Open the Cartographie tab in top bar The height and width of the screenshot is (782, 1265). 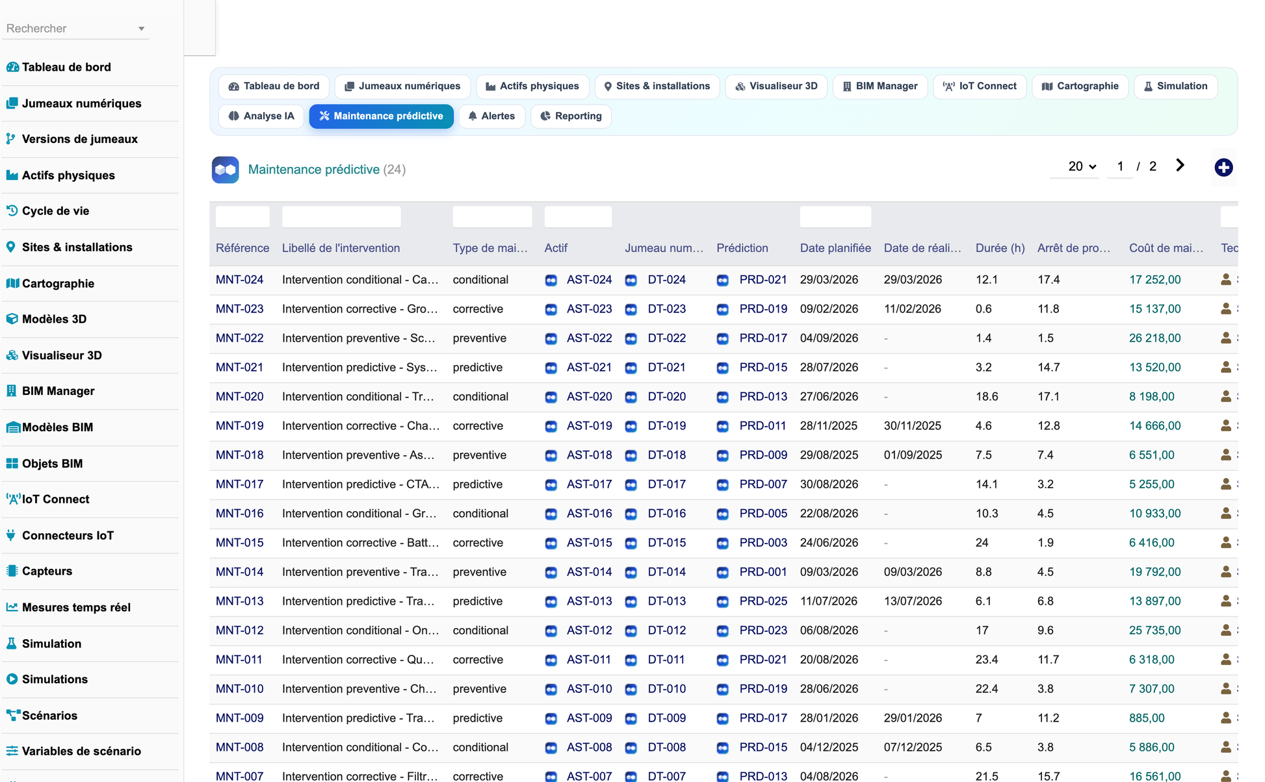(x=1080, y=86)
